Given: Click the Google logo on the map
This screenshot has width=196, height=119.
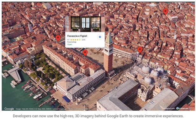Looking at the screenshot, I should pos(9,109).
